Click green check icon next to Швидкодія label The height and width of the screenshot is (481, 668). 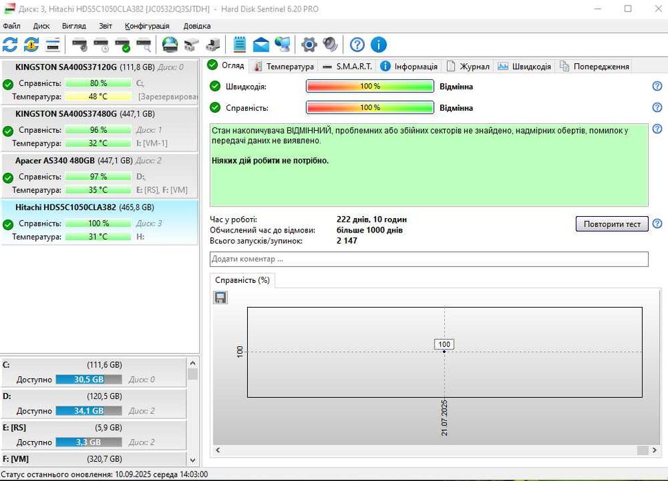click(x=215, y=87)
